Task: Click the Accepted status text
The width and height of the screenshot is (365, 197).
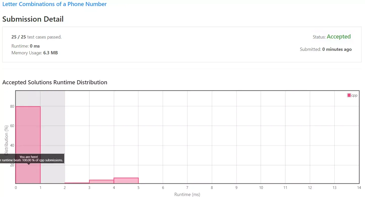Action: [x=339, y=36]
